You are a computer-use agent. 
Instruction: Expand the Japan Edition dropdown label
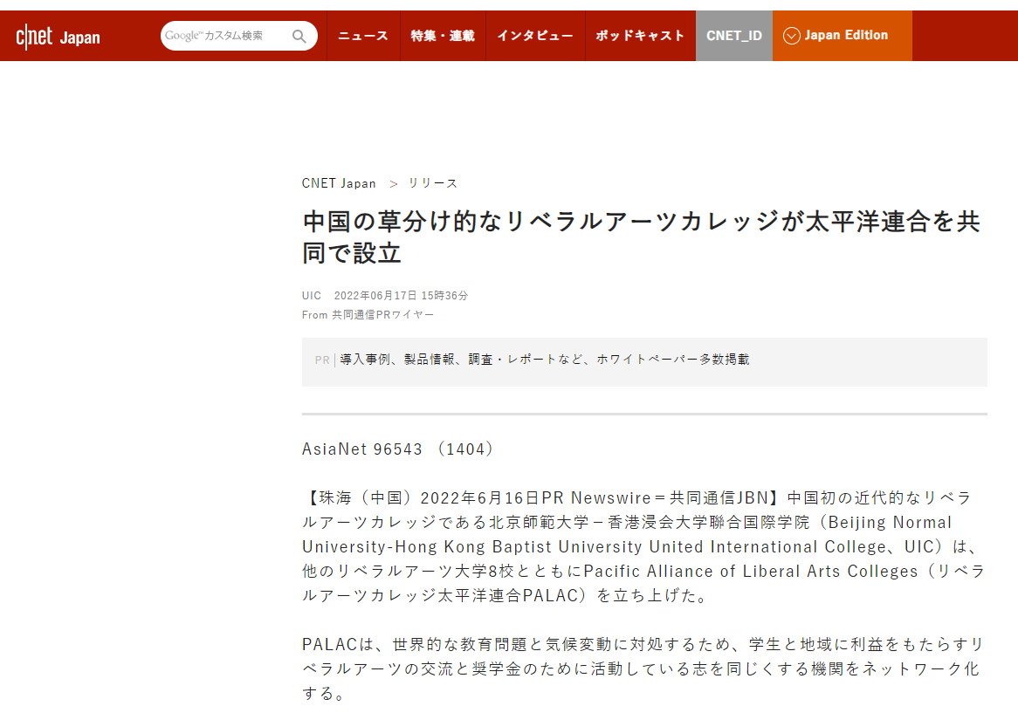(x=846, y=36)
